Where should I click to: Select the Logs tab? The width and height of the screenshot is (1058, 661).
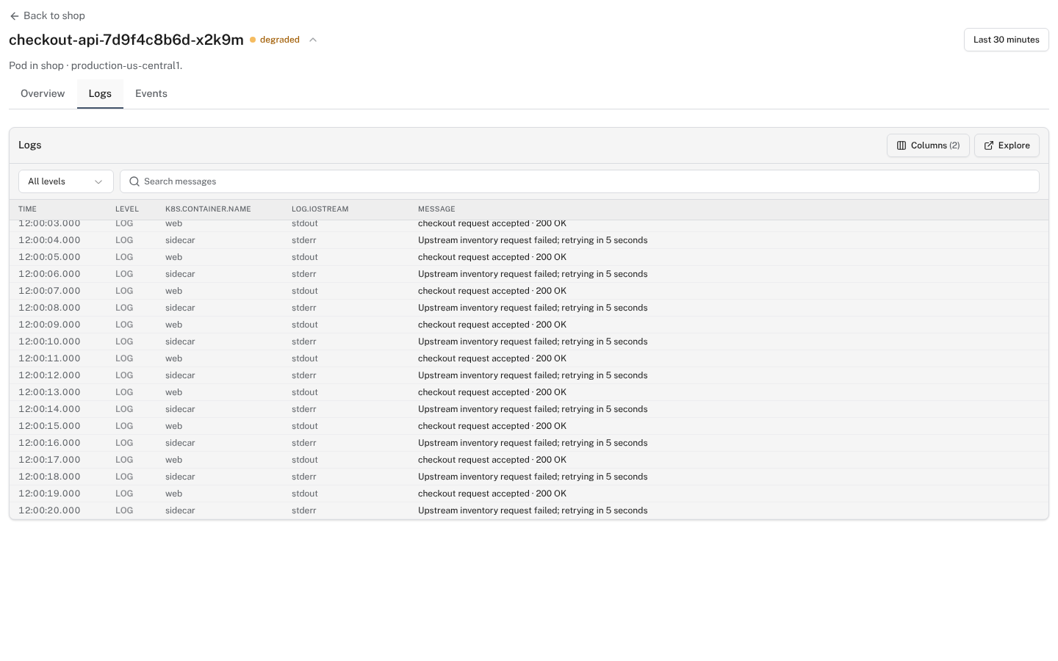pyautogui.click(x=100, y=94)
